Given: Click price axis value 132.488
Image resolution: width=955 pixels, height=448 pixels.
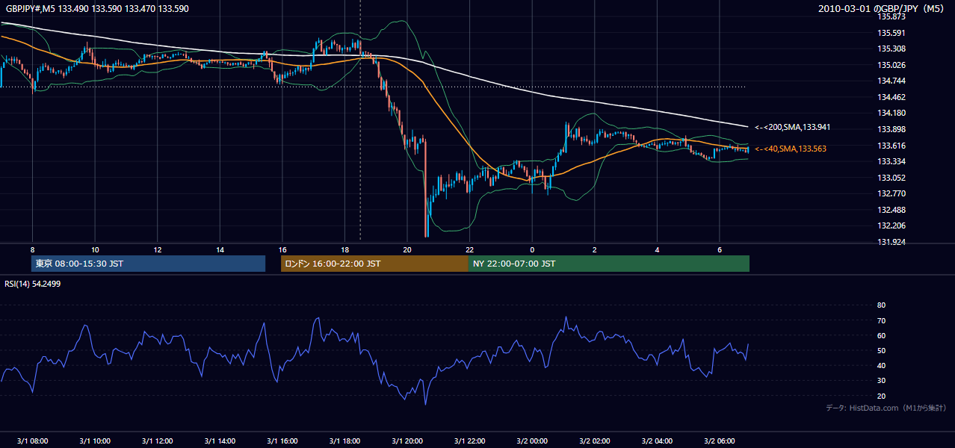Looking at the screenshot, I should click(891, 210).
